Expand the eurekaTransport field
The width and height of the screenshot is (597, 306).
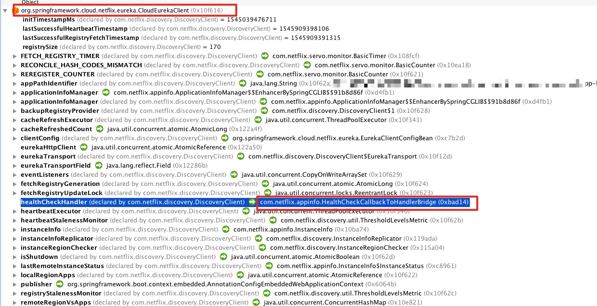[x=15, y=156]
